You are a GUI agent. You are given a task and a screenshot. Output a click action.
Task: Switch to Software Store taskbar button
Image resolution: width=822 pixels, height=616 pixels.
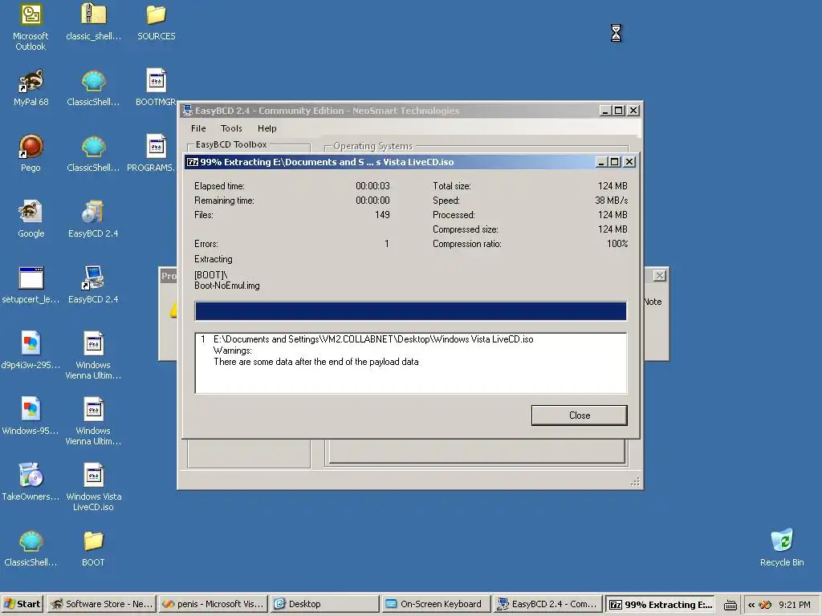102,604
